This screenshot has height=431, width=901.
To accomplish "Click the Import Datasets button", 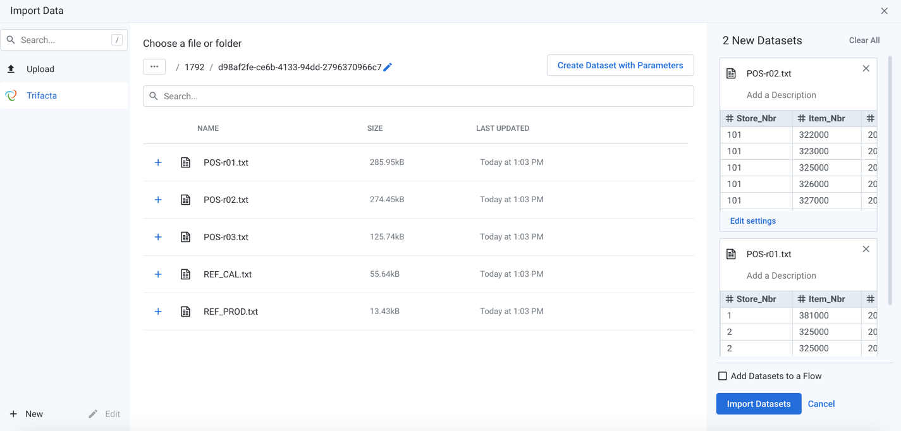I will 758,404.
